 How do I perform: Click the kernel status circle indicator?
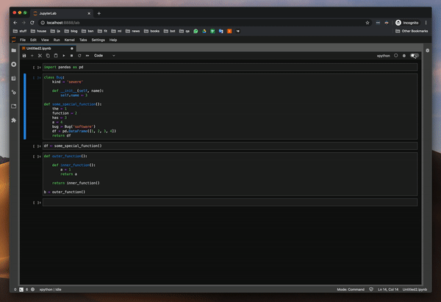(x=396, y=56)
